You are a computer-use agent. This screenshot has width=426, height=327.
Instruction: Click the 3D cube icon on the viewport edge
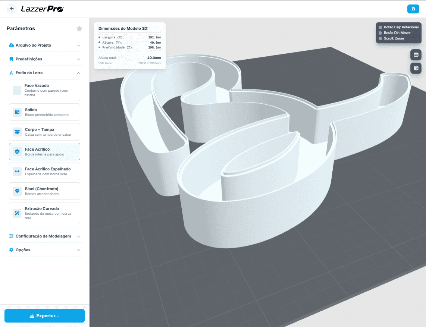[416, 68]
